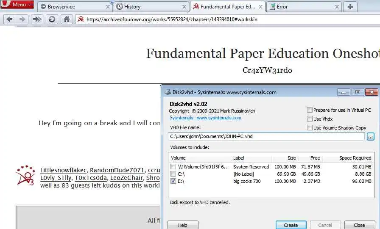
Task: Select '49.86 GB' free value
Action: tap(310, 174)
